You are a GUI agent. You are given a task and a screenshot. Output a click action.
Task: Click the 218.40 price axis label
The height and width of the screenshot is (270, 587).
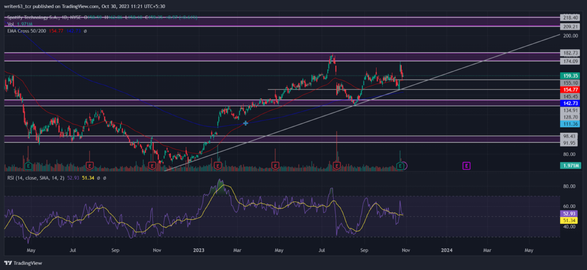pyautogui.click(x=570, y=18)
